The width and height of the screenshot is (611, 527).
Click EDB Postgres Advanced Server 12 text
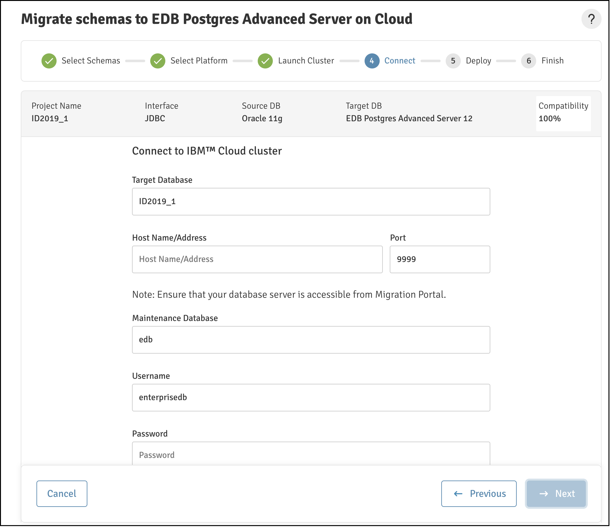(x=409, y=118)
